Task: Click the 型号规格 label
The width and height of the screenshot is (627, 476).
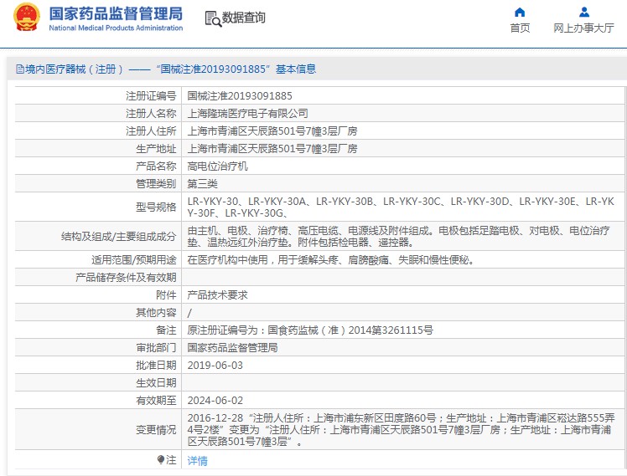Action: [x=156, y=207]
